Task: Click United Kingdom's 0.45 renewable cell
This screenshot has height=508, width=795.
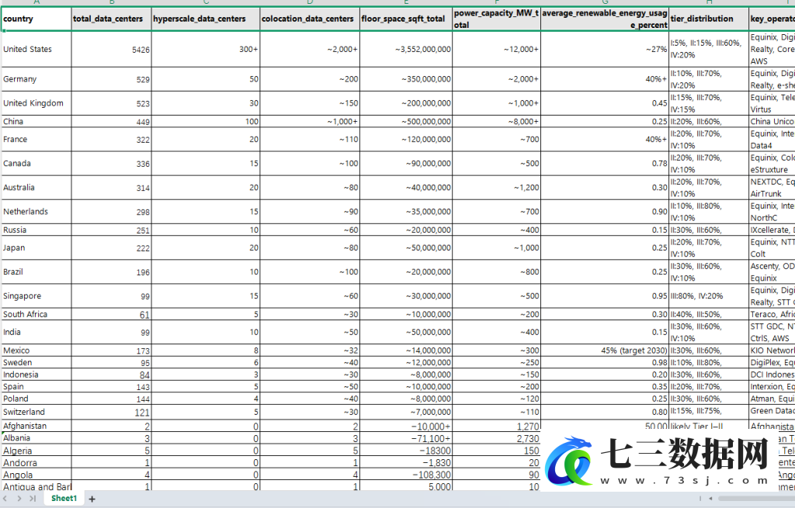Action: (605, 103)
